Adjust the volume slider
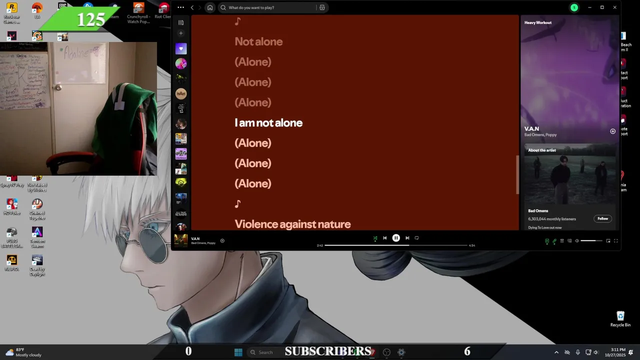The image size is (640, 360). [591, 241]
